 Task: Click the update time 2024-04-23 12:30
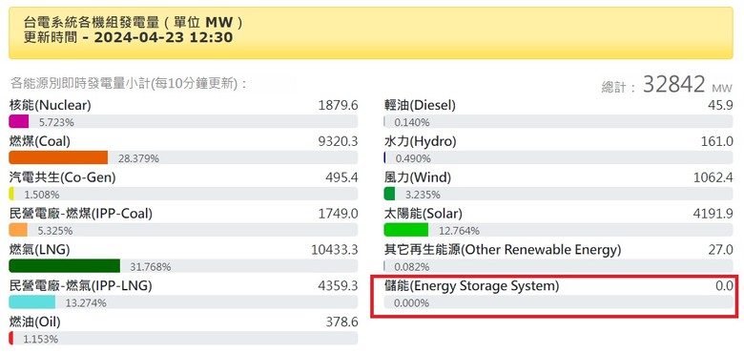click(x=163, y=37)
